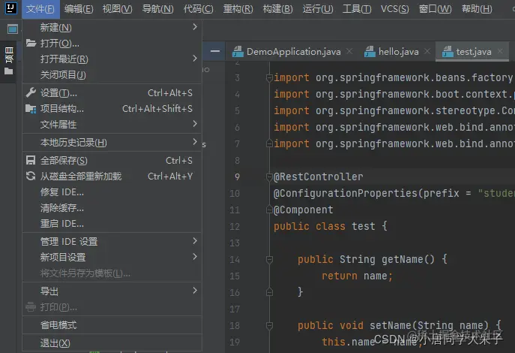Click arrow chevron next to 导出
Viewport: 515px width, 353px height.
195,290
